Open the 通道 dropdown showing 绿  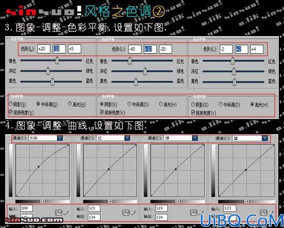(x=180, y=138)
